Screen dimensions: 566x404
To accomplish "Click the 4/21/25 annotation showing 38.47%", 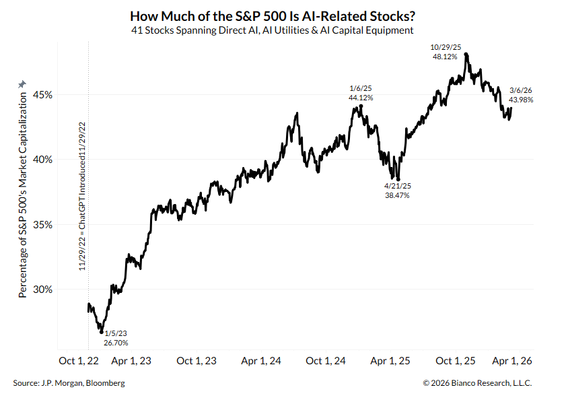I will (x=396, y=190).
